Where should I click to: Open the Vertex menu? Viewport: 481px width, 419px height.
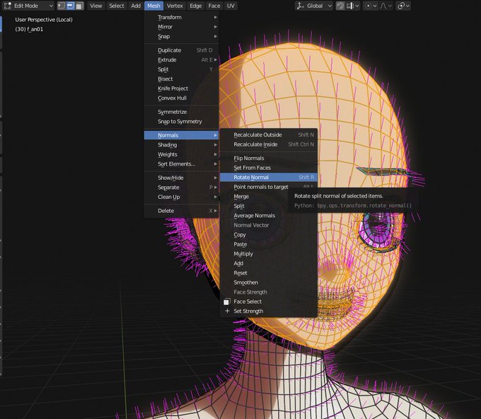175,6
